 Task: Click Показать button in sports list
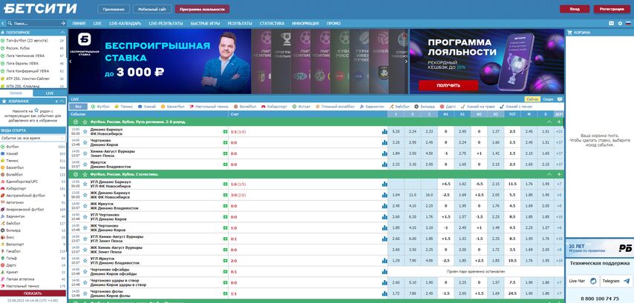(x=33, y=293)
